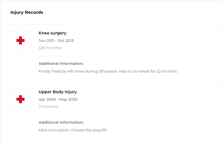Click 'playoffs' in the concussion note
This screenshot has height=142, width=223.
100,130
